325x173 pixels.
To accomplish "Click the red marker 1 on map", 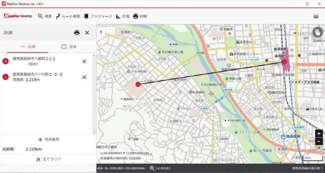I will (138, 84).
